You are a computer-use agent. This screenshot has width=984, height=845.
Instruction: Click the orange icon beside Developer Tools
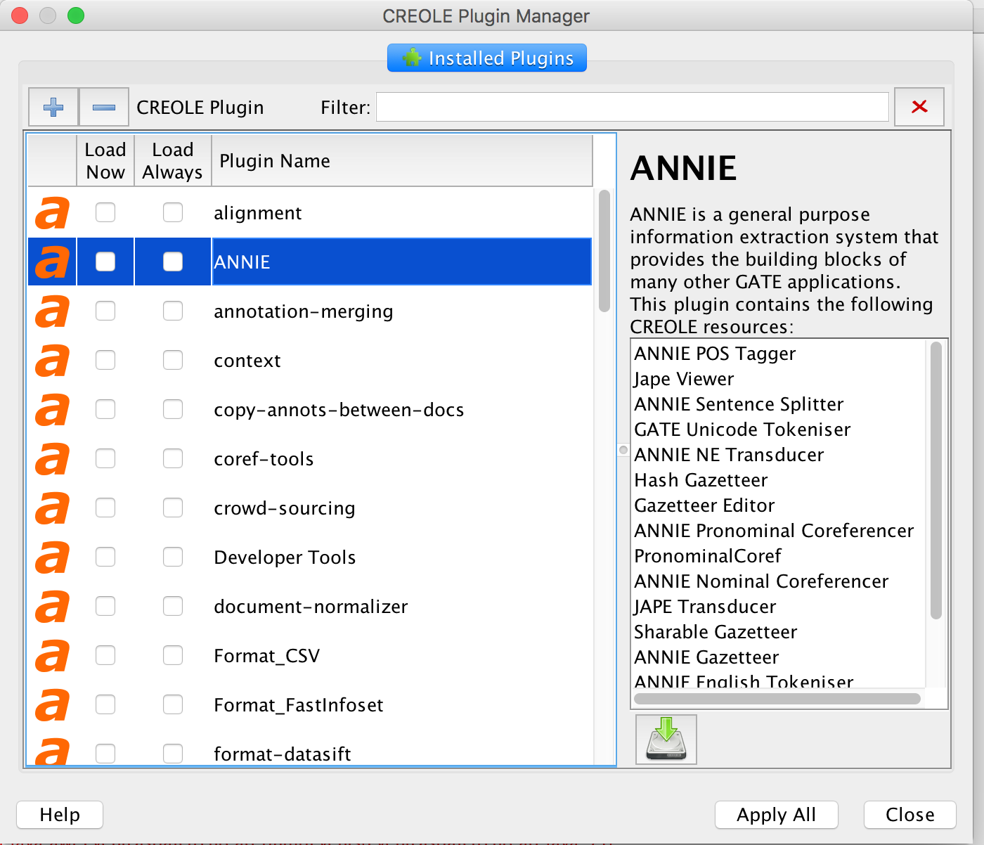click(x=53, y=557)
